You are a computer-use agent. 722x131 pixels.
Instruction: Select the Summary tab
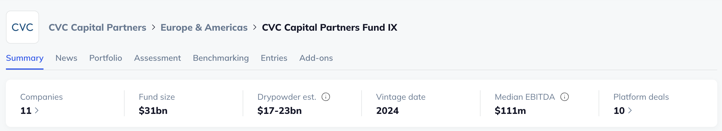click(x=25, y=58)
